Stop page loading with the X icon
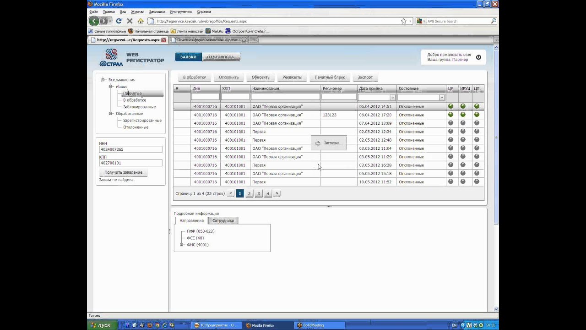The width and height of the screenshot is (586, 330). point(130,21)
